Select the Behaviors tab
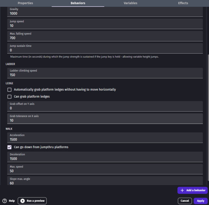 click(x=78, y=3)
